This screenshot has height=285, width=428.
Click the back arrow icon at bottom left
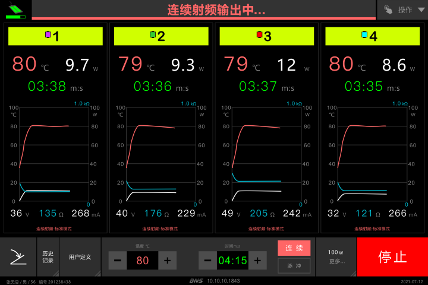click(x=18, y=257)
